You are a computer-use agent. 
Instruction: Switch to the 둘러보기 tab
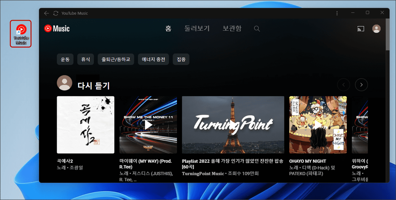coord(197,29)
